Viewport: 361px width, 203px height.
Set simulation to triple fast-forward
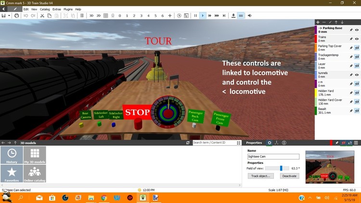(217, 16)
